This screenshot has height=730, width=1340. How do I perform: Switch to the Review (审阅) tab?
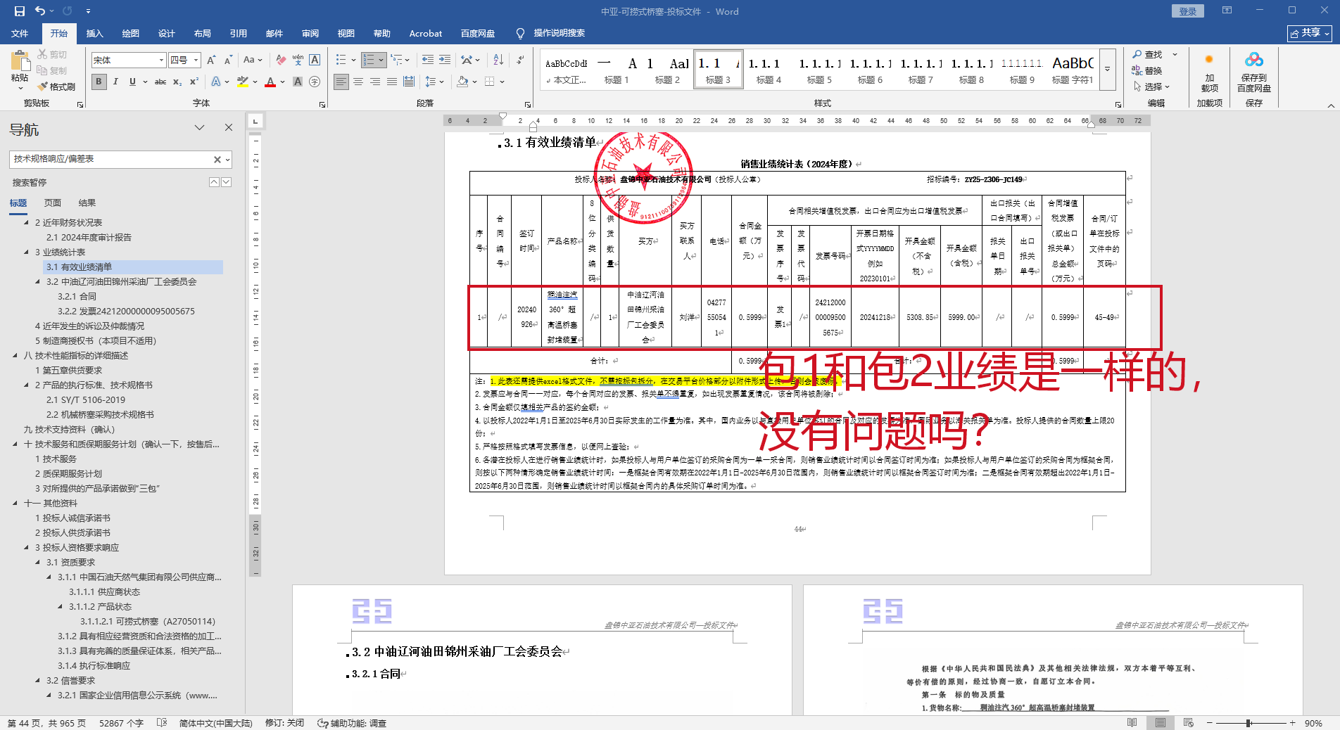tap(310, 33)
